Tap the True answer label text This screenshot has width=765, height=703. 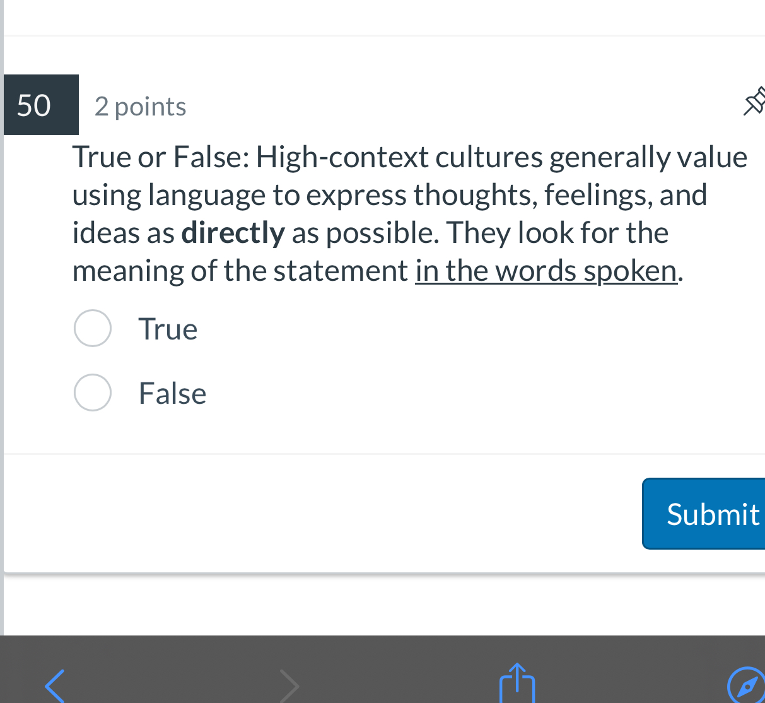point(167,328)
